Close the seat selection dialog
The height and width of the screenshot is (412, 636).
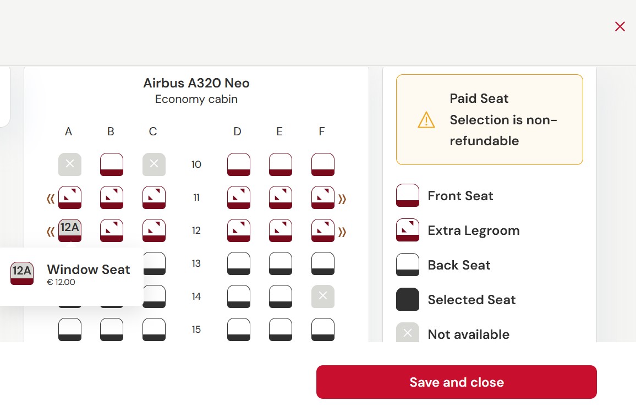point(620,26)
